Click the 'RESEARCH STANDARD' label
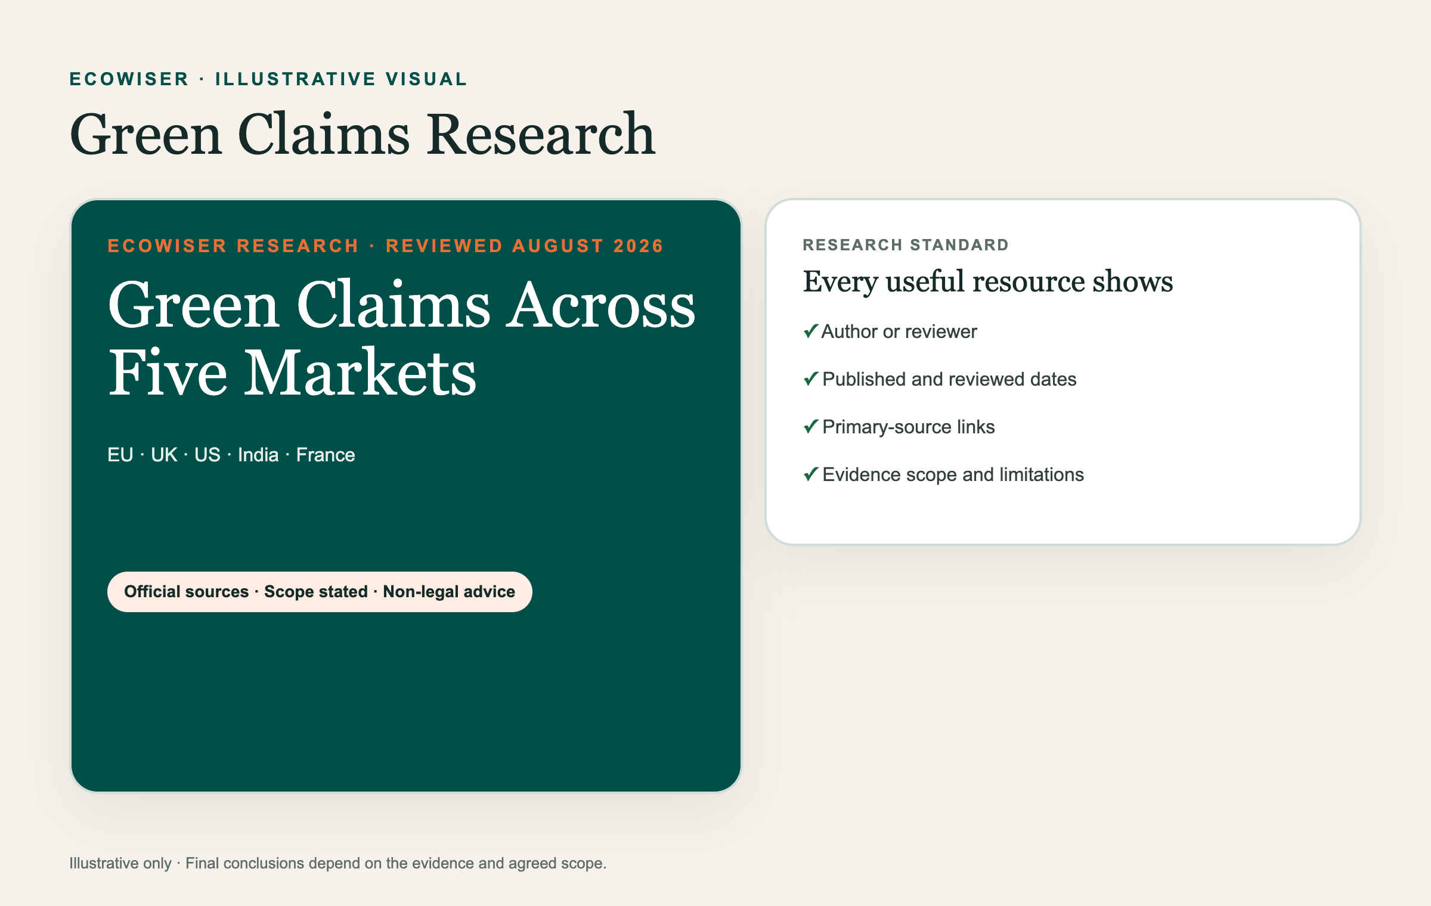1431x906 pixels. click(906, 245)
